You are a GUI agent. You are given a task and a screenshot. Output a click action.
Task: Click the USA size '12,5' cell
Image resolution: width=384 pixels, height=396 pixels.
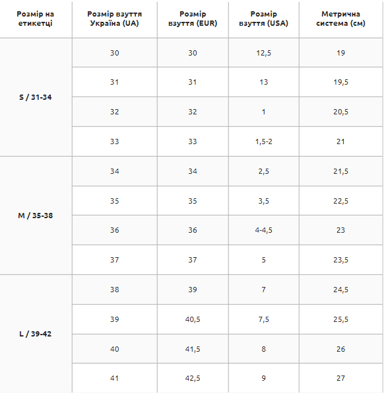(263, 53)
